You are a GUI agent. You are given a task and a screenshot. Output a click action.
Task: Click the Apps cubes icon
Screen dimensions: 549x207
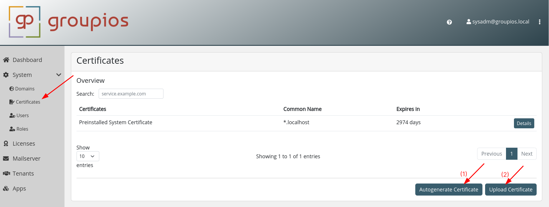click(x=6, y=189)
